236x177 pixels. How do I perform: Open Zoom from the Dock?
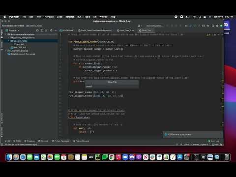[x=125, y=157]
